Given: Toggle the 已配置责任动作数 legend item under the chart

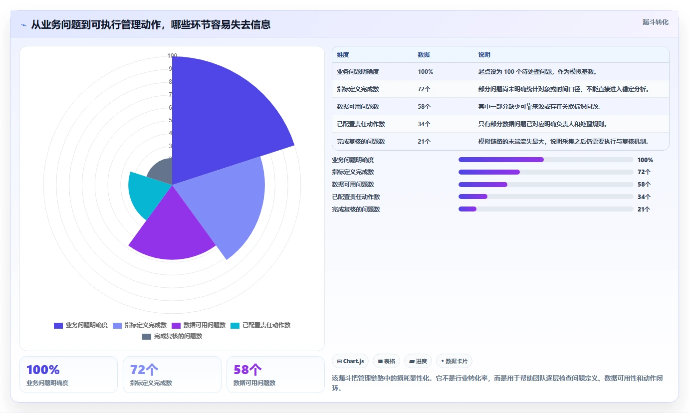Looking at the screenshot, I should tap(260, 325).
